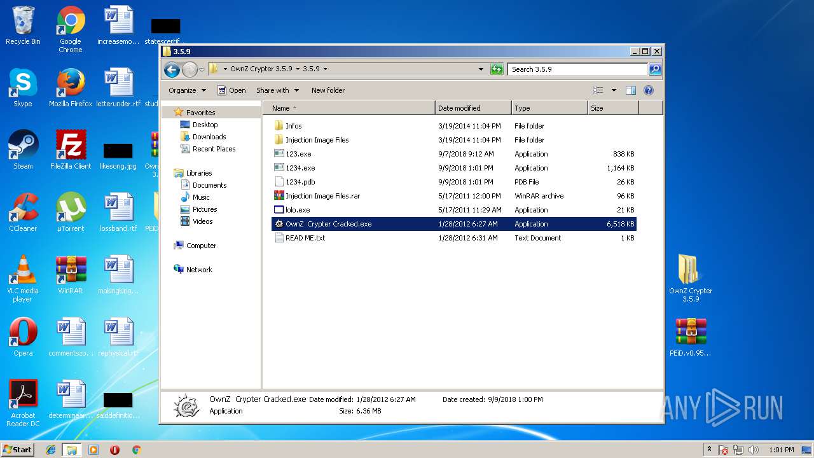The image size is (814, 458).
Task: Open the Steam desktop shortcut
Action: (x=23, y=151)
